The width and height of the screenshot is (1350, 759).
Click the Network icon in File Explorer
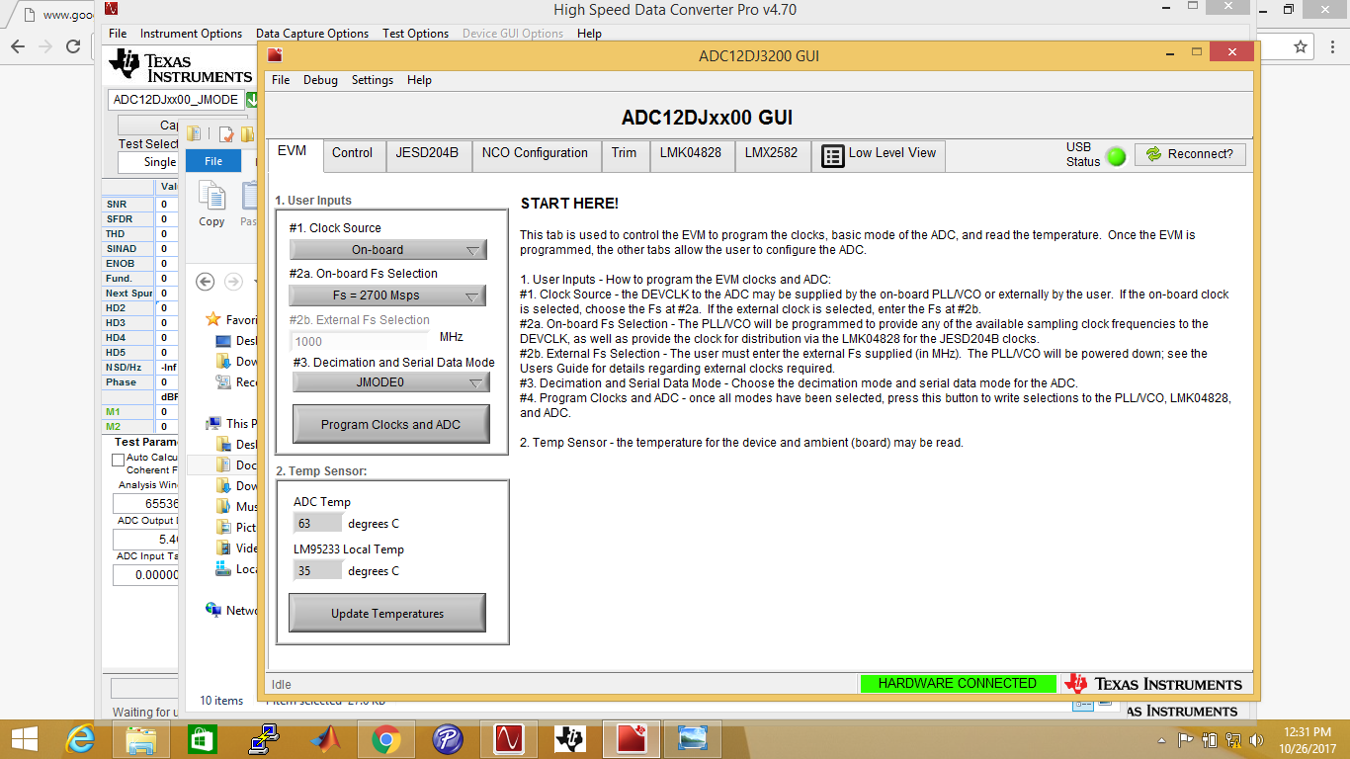click(213, 610)
